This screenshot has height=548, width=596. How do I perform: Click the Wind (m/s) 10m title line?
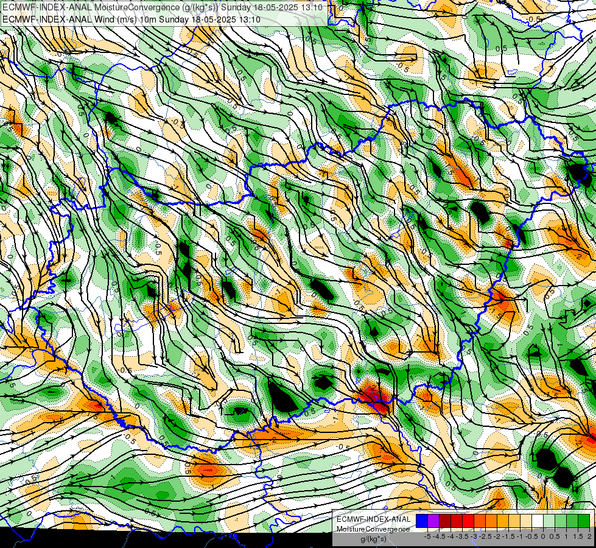point(131,19)
